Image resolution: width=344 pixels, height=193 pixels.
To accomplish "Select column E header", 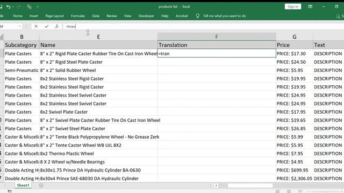I will [x=98, y=37].
